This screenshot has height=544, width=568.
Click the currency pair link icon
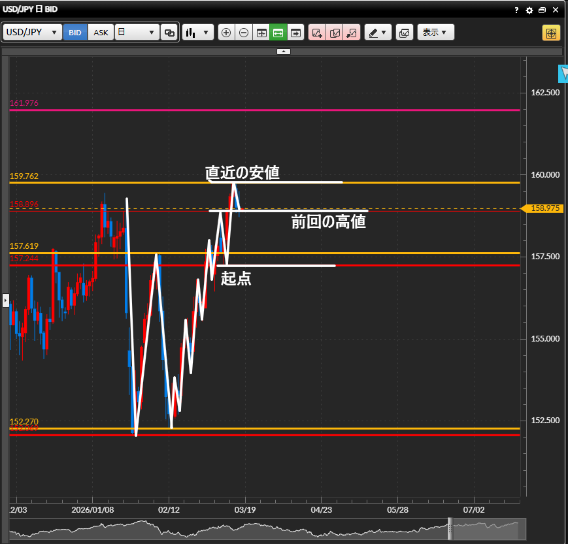tap(169, 33)
